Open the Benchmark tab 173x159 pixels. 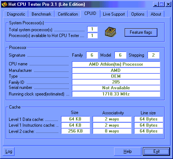pyautogui.click(x=41, y=14)
